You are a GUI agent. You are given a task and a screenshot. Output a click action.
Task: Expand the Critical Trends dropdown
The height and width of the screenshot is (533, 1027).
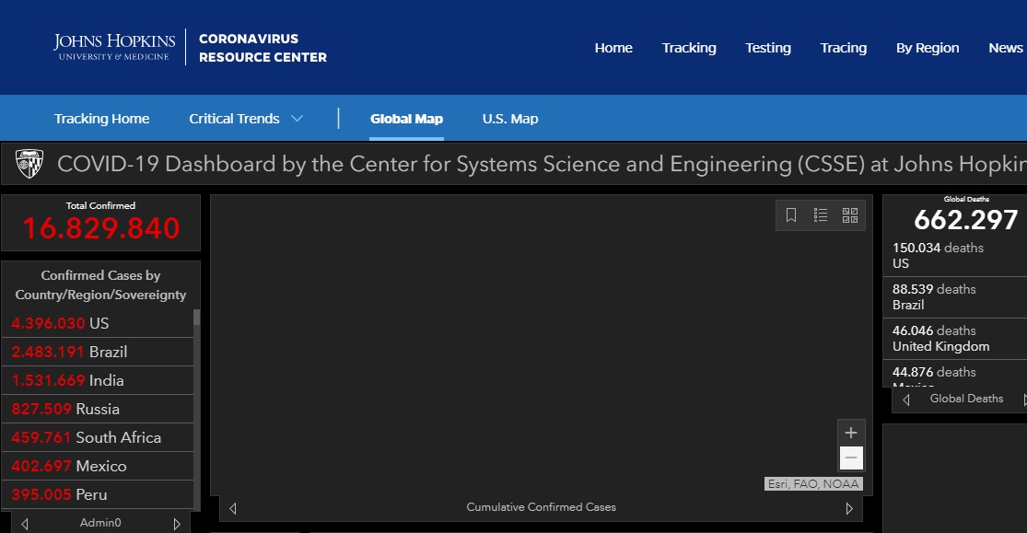click(246, 119)
